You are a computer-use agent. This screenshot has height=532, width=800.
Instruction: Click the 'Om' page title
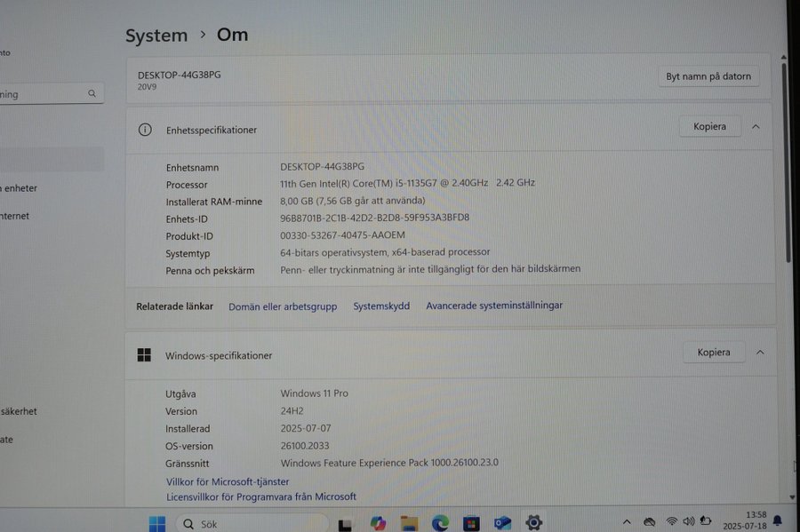pyautogui.click(x=233, y=35)
